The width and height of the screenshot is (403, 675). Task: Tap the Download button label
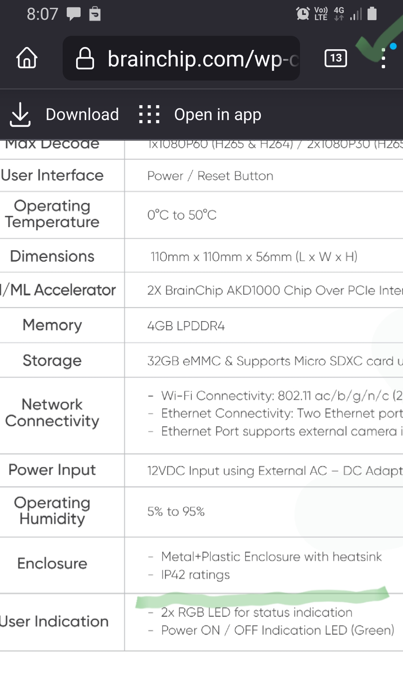pyautogui.click(x=82, y=114)
